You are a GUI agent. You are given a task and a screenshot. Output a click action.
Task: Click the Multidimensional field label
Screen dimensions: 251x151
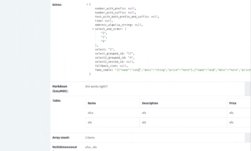[x=65, y=147]
